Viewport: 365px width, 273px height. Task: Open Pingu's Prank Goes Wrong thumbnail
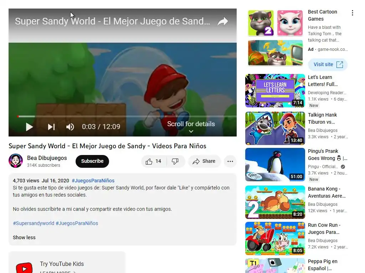click(x=275, y=165)
